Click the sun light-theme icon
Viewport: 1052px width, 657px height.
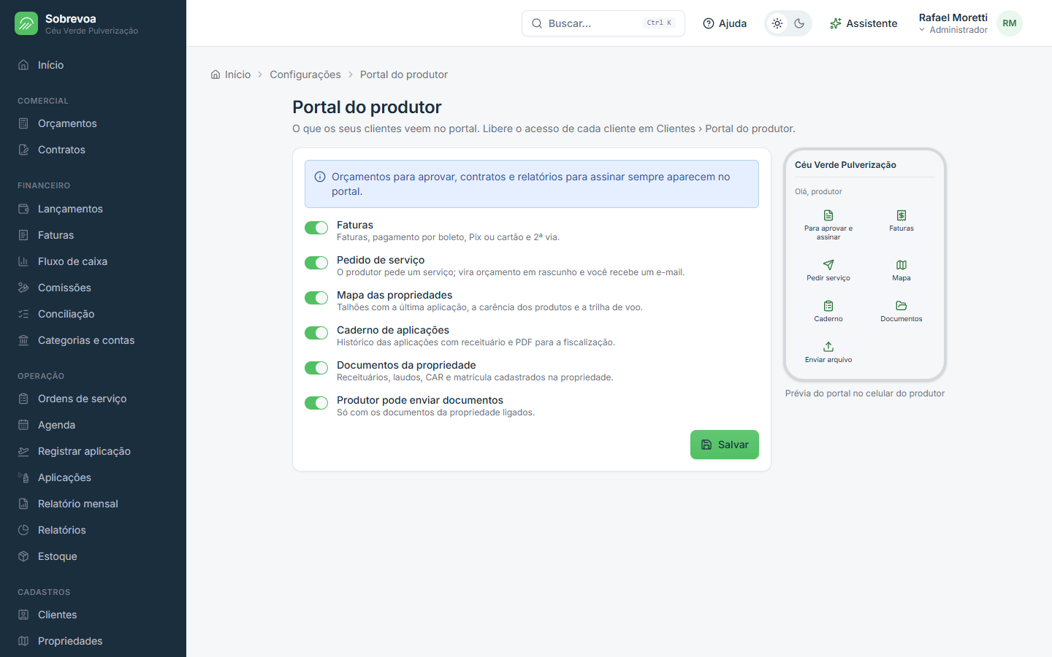click(777, 23)
